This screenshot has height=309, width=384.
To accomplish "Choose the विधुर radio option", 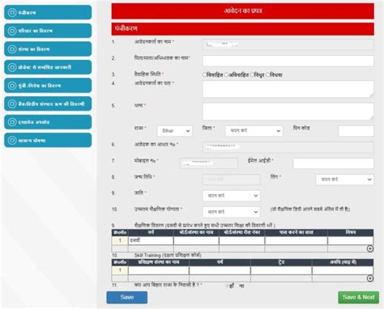I will (252, 74).
